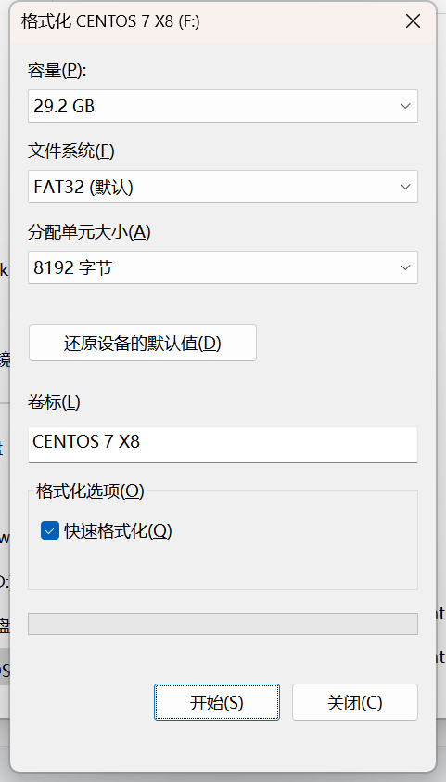Expand the 文件系统 combo box showing FAT32
Viewport: 446px width, 782px height.
point(223,187)
